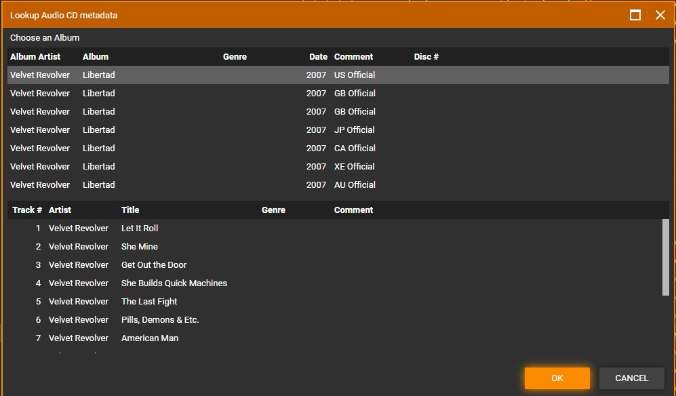676x396 pixels.
Task: Select the track She Builds Quick Machines
Action: point(174,283)
